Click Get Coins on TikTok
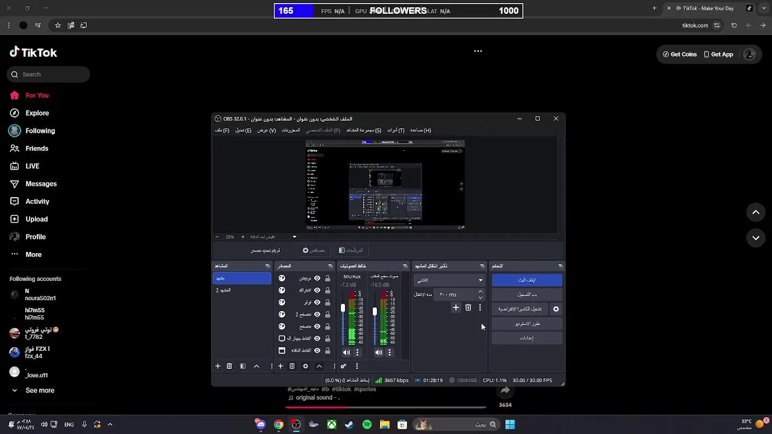The width and height of the screenshot is (772, 434). click(680, 54)
